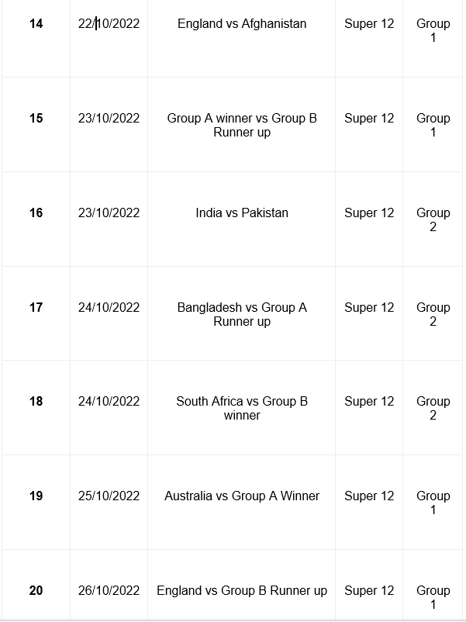Select the Australia vs Group A Winner cell
Image resolution: width=466 pixels, height=622 pixels.
tap(241, 502)
